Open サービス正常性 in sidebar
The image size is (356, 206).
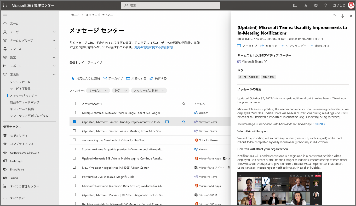coord(20,89)
